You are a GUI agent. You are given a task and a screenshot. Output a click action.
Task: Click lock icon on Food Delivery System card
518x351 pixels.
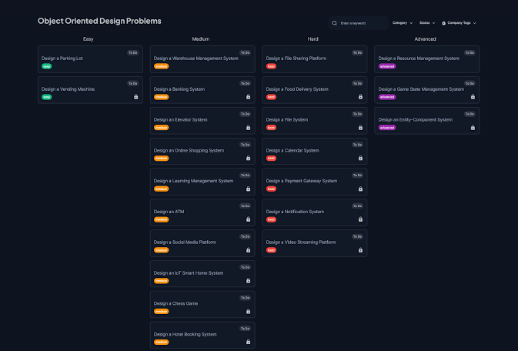click(x=360, y=97)
